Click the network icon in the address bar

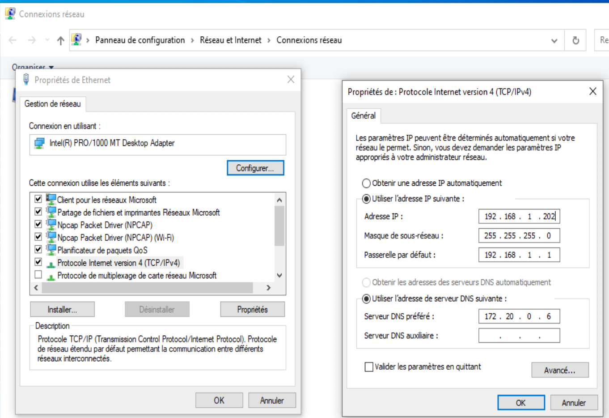[77, 40]
